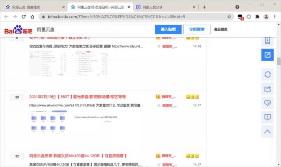Viewport: 281px width, 167px height.
Task: Open the post titled 2021年7月19日【850T】蓝光原盘
Action: [77, 97]
